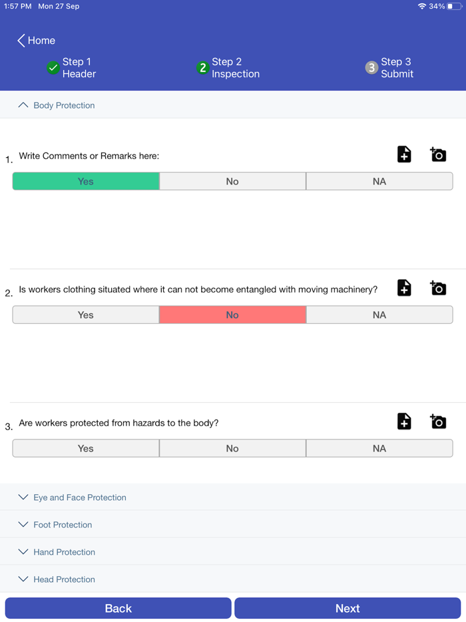
Task: Click the Step 1 Header checkmark icon
Action: pyautogui.click(x=53, y=67)
